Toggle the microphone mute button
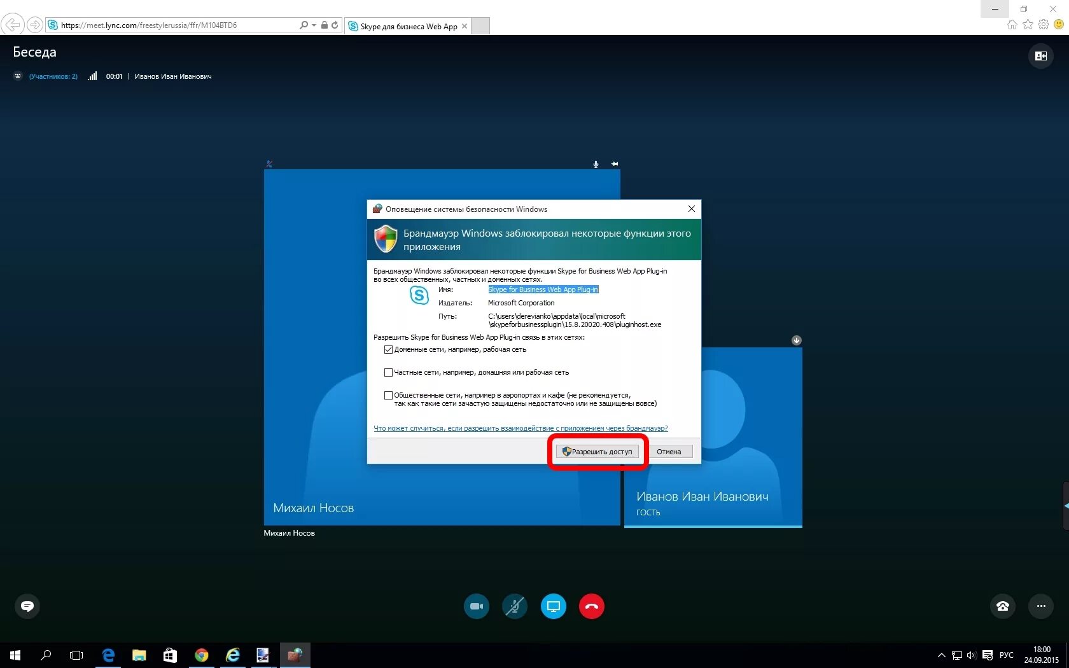The height and width of the screenshot is (668, 1069). pos(515,606)
